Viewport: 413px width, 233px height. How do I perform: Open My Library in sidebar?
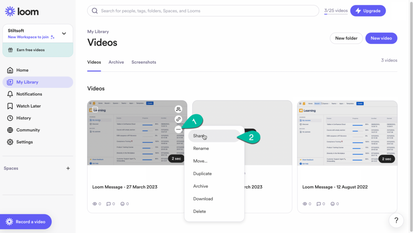click(x=38, y=82)
